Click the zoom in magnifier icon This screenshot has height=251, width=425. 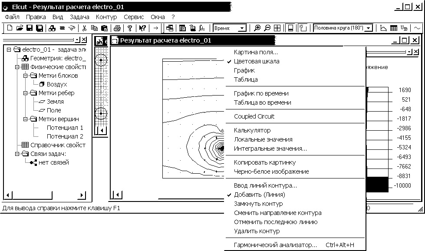point(257,28)
